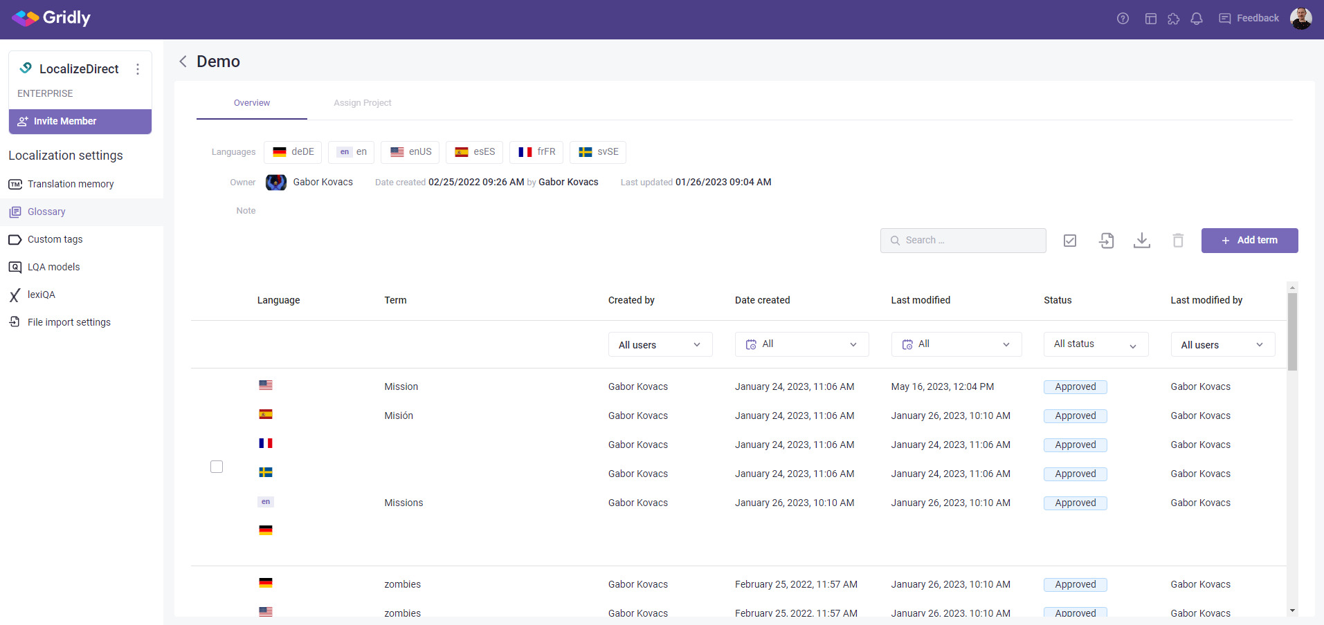Image resolution: width=1324 pixels, height=625 pixels.
Task: Open the Status filter dropdown
Action: click(x=1095, y=344)
